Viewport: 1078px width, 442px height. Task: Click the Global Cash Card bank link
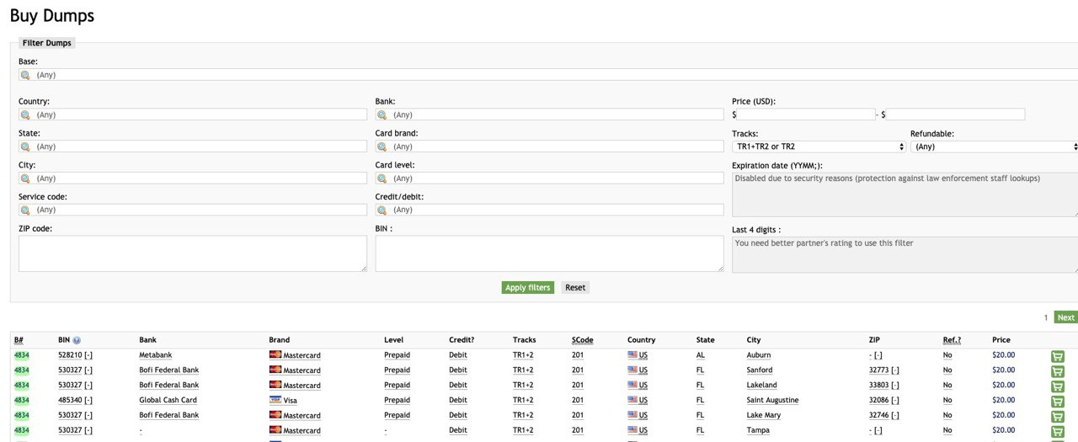click(168, 401)
